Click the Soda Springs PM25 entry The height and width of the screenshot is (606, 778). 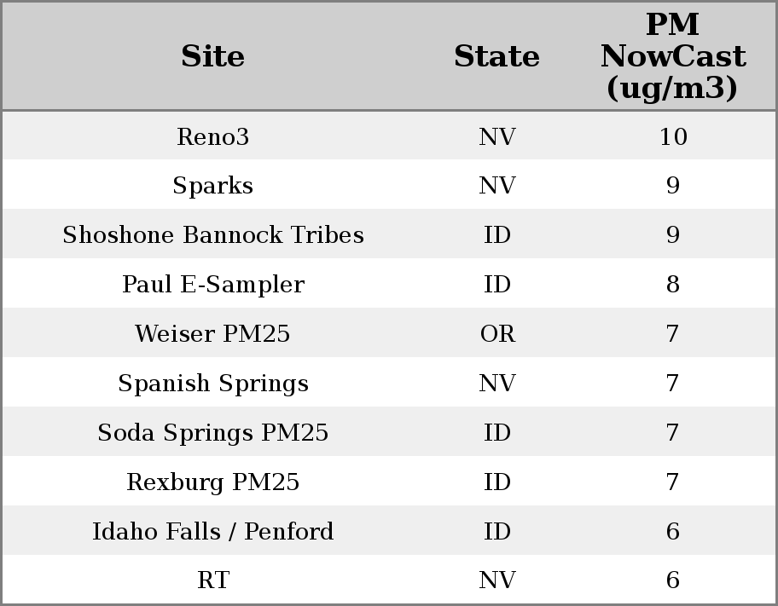[x=213, y=433]
